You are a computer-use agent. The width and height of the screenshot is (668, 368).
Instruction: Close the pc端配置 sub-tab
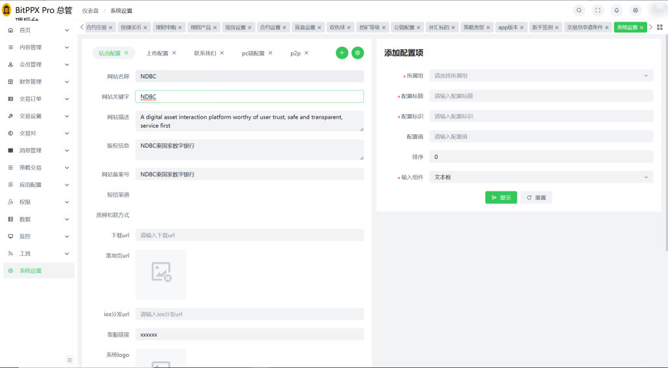coord(270,53)
